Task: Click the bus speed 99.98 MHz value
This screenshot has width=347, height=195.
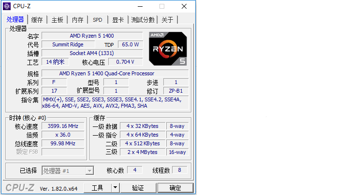Action: click(63, 143)
